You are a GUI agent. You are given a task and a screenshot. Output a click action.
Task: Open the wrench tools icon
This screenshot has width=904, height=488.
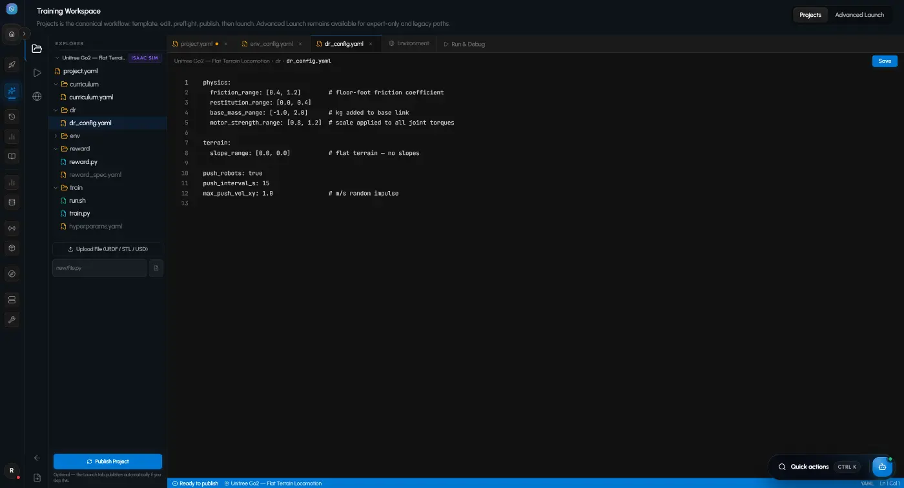[12, 320]
